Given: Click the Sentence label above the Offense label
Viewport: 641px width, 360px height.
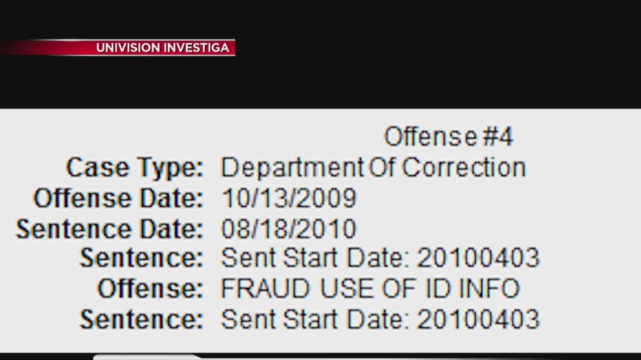Looking at the screenshot, I should [141, 258].
